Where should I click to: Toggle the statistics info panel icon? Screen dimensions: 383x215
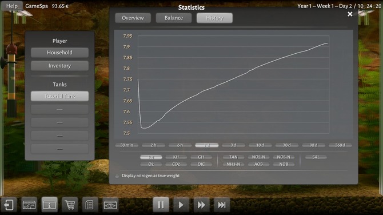tap(49, 205)
